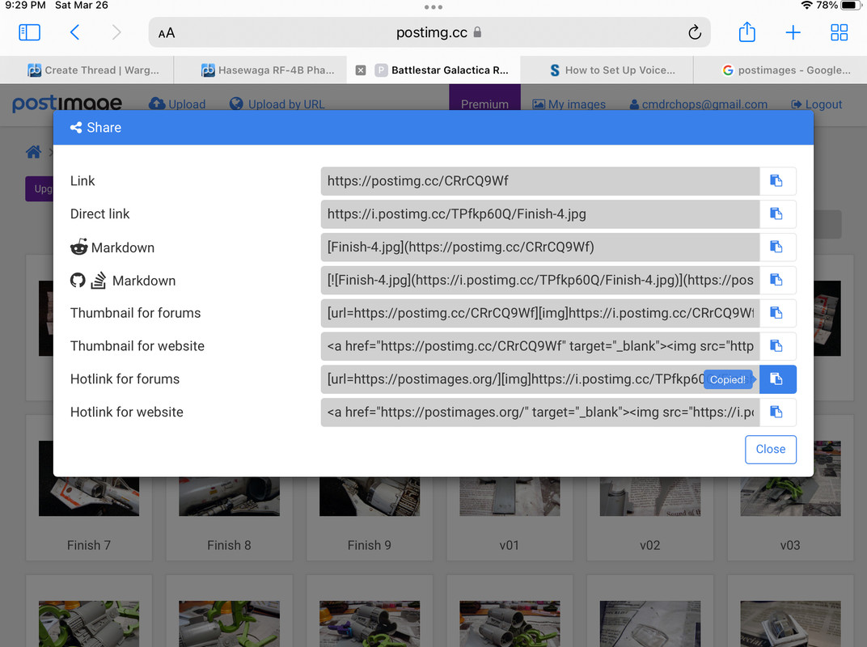The height and width of the screenshot is (647, 867).
Task: Click the Hotlink for forums label
Action: pyautogui.click(x=125, y=379)
